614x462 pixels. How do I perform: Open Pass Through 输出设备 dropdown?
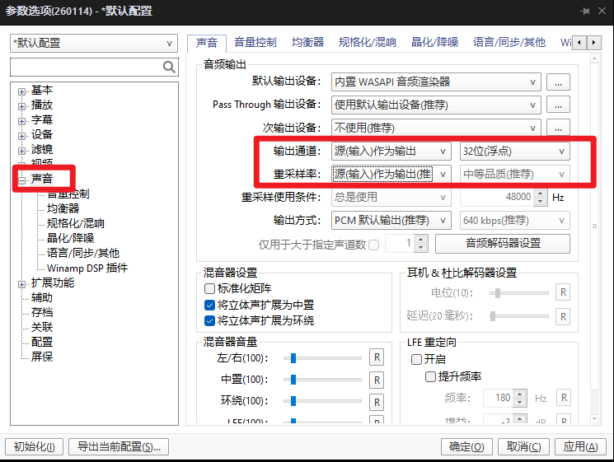pyautogui.click(x=436, y=105)
